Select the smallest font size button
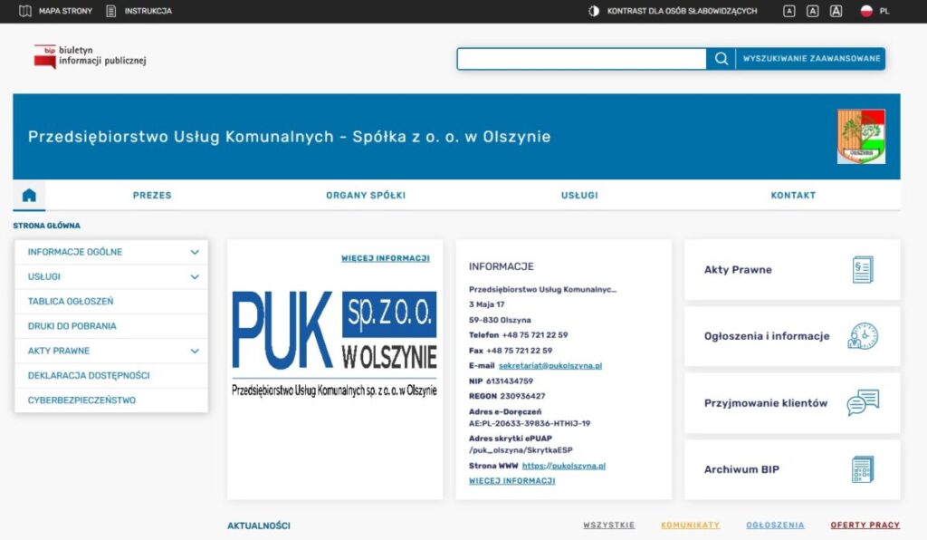Screen dimensions: 927x540 tap(789, 11)
